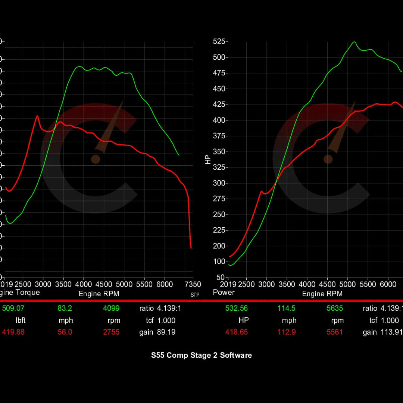Click the red divider bar below charts
The width and height of the screenshot is (403, 403).
pyautogui.click(x=201, y=300)
